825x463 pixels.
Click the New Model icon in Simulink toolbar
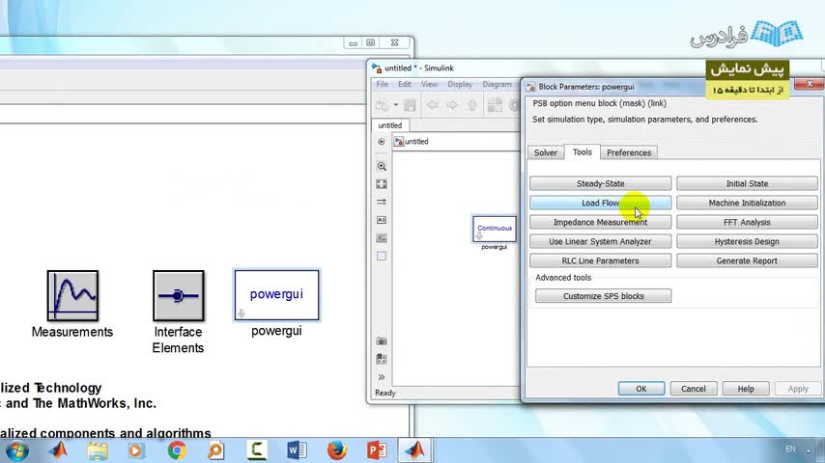pos(382,105)
